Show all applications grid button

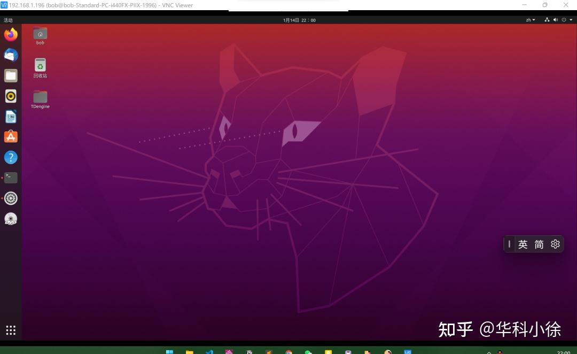click(x=11, y=330)
